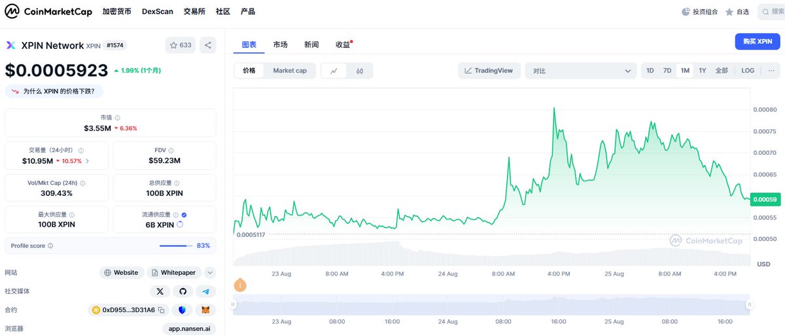785x335 pixels.
Task: Expand more links next to Whitepaper
Action: (x=209, y=272)
